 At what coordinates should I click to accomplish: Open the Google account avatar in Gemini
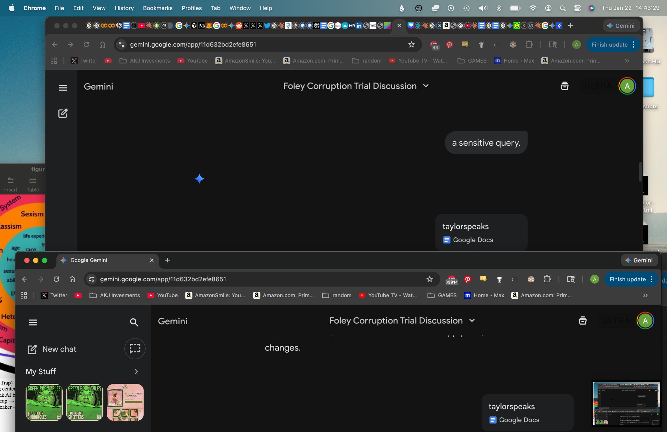[646, 321]
